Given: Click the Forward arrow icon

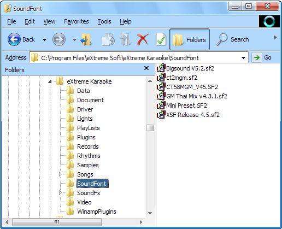Looking at the screenshot, I should [59, 39].
